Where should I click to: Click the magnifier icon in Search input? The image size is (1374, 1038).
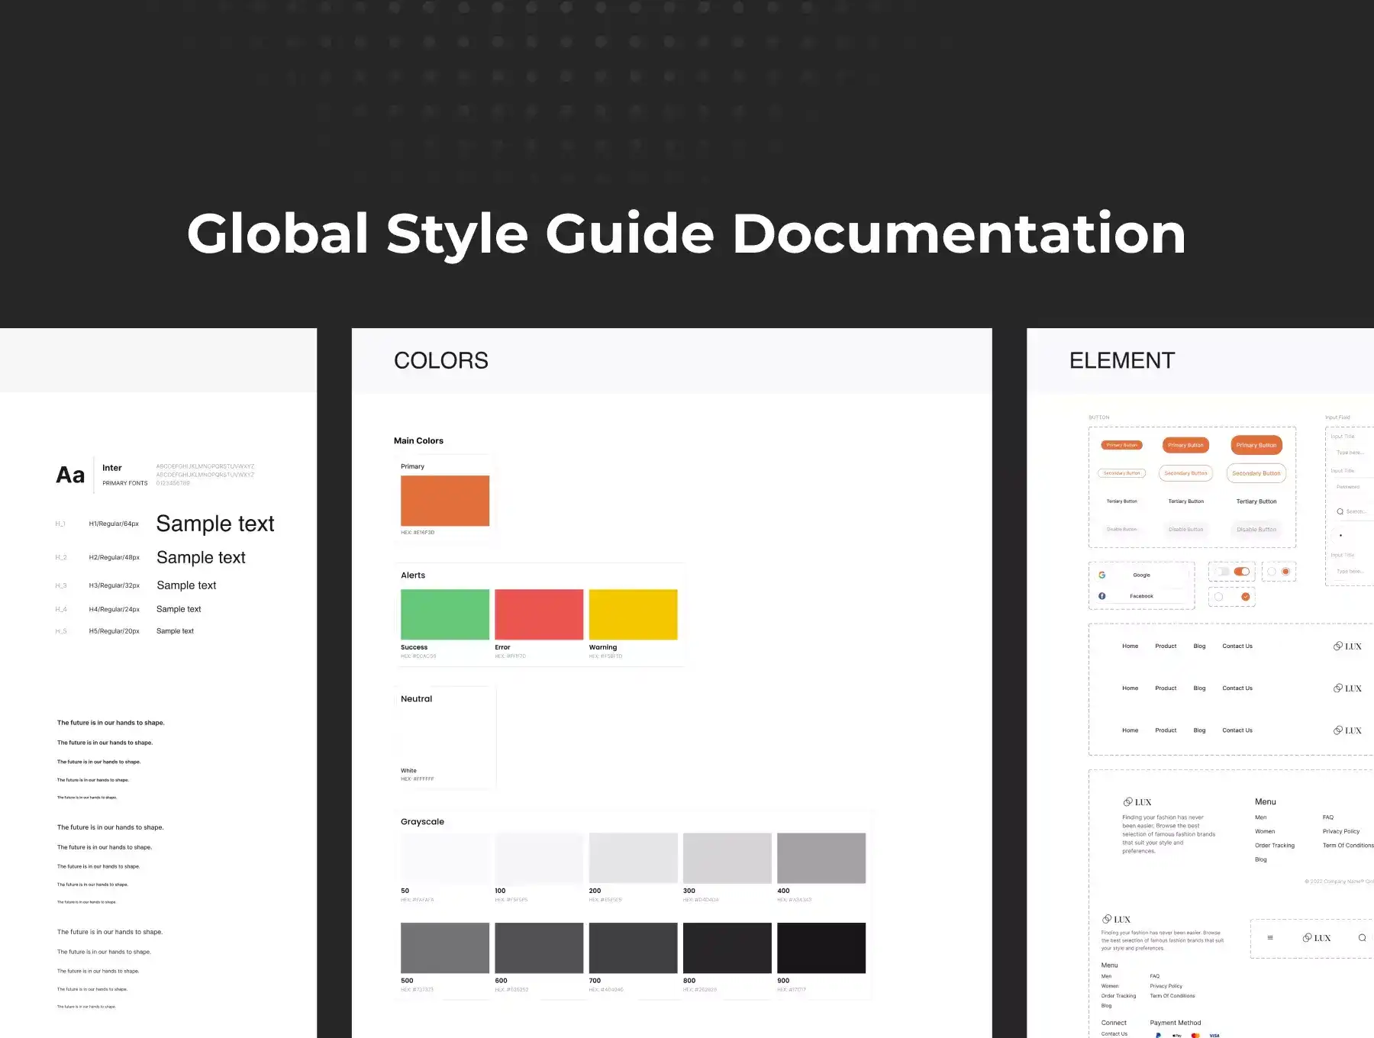[1340, 511]
